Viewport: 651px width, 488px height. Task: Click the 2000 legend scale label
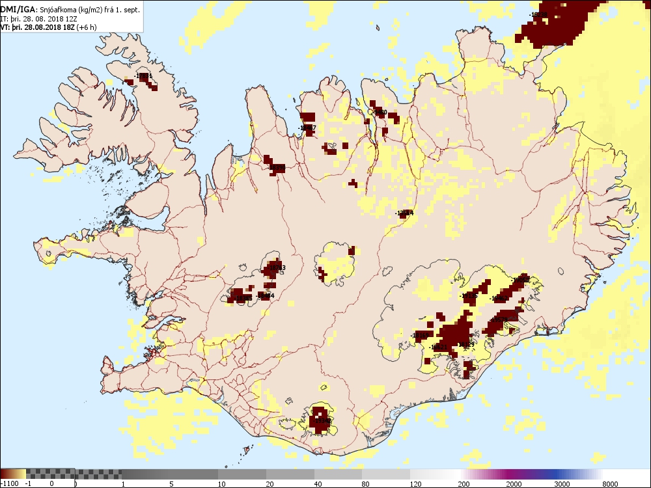tap(514, 483)
